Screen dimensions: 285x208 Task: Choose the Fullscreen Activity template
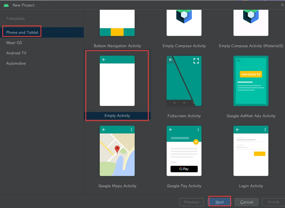pos(184,81)
